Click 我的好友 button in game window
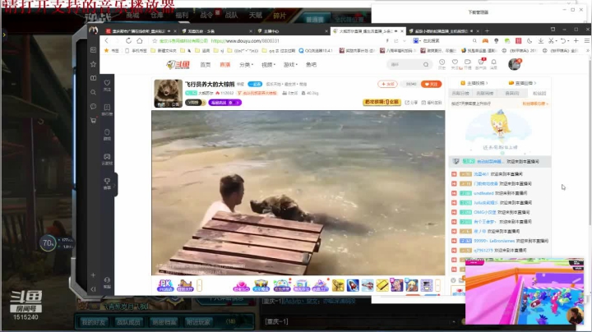The image size is (592, 332). [x=93, y=322]
